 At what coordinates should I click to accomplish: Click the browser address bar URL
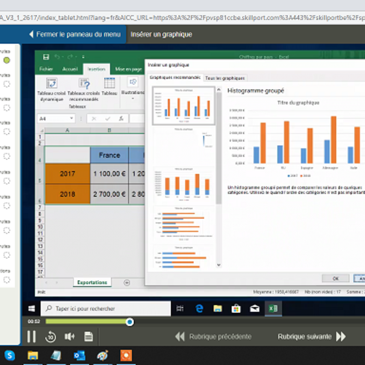182,18
